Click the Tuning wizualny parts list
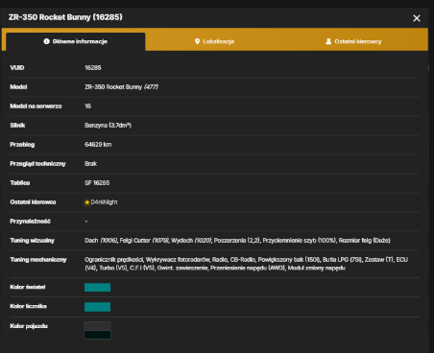Viewport: 434px width, 353px height. pos(237,241)
